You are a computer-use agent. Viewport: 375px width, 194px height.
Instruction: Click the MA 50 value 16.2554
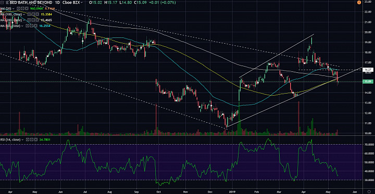(x=45, y=25)
